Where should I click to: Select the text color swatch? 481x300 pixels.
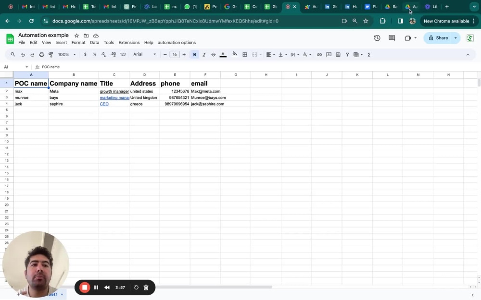[223, 54]
